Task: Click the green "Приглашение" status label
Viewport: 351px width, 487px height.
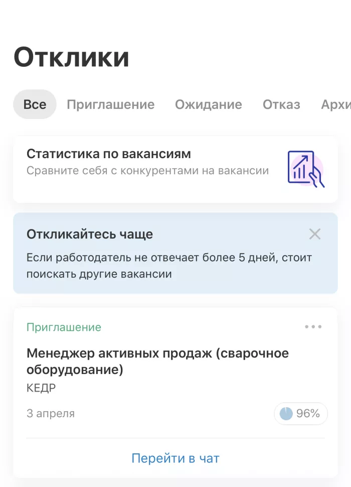Action: pyautogui.click(x=64, y=327)
